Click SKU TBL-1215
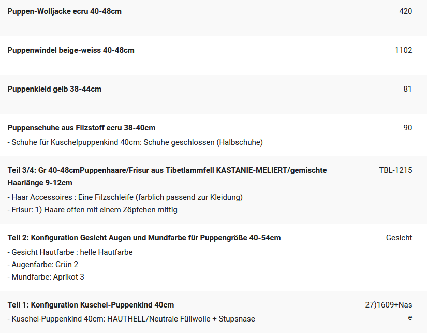The width and height of the screenshot is (427, 336). click(x=395, y=170)
